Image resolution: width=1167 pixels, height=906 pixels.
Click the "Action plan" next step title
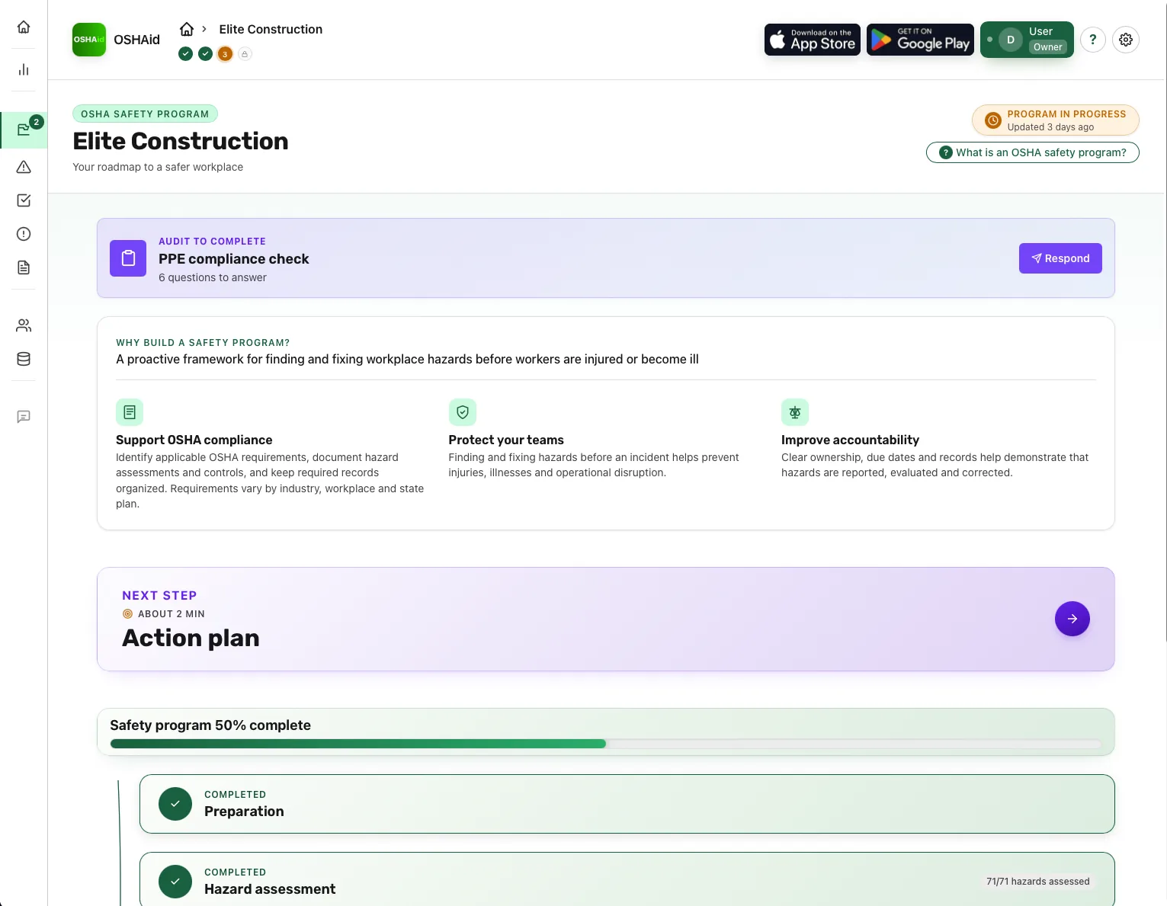click(x=191, y=638)
